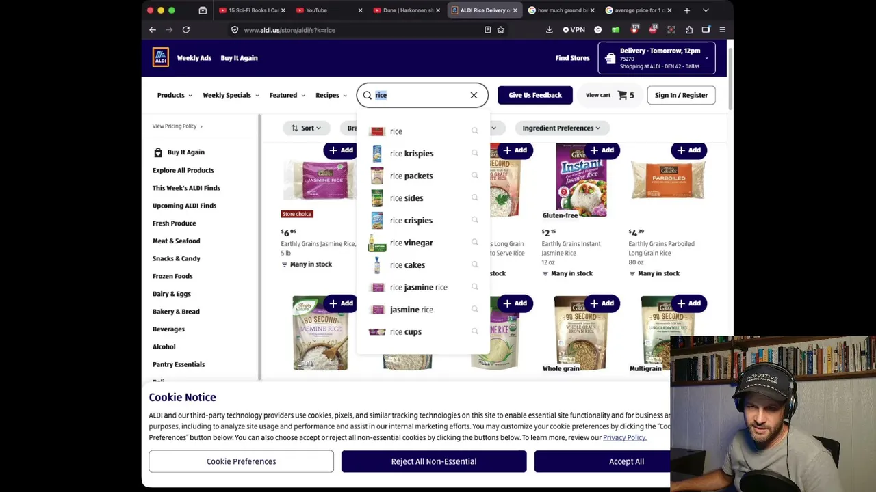Click Accept All cookies
Viewport: 876px width, 492px height.
626,461
